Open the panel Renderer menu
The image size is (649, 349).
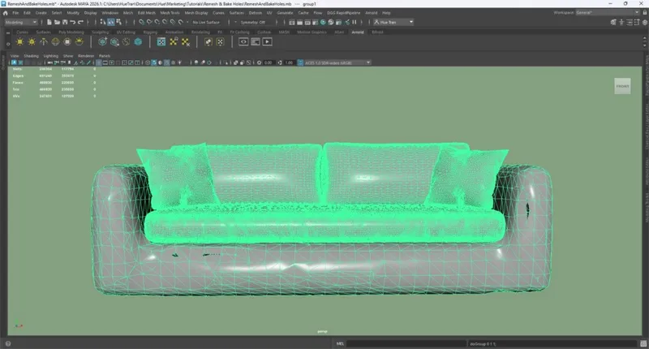coord(86,56)
